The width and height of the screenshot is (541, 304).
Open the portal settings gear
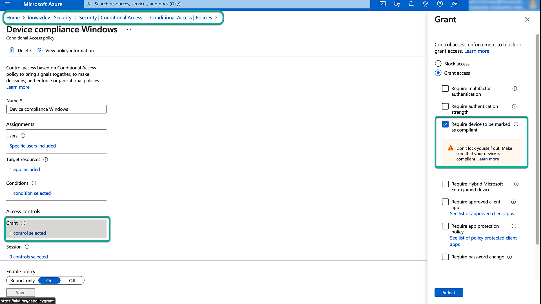pos(425,4)
